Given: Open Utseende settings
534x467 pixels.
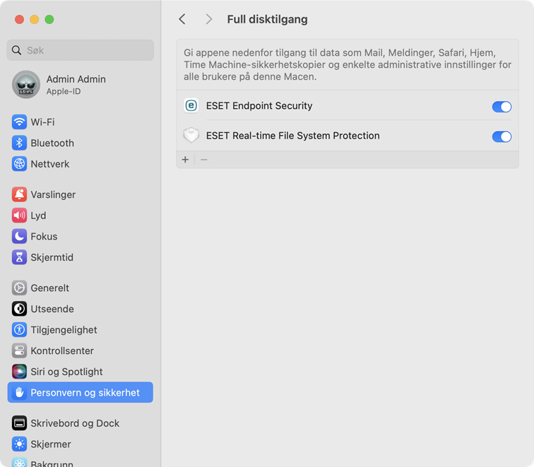Looking at the screenshot, I should pos(52,309).
